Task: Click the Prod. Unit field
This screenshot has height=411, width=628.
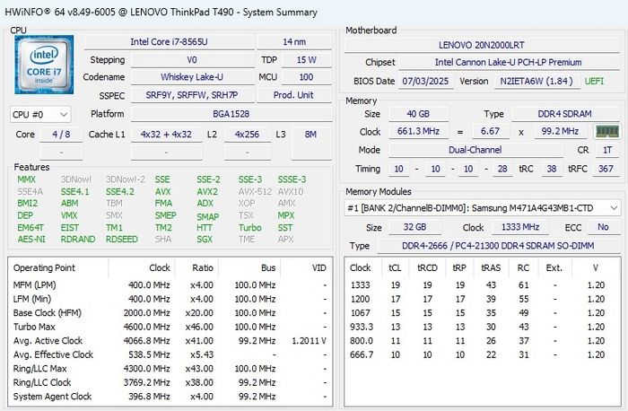Action: pos(293,95)
